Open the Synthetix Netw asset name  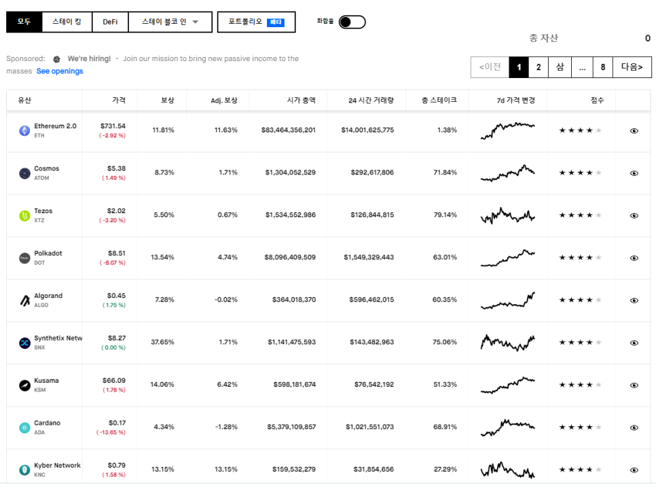click(x=58, y=338)
